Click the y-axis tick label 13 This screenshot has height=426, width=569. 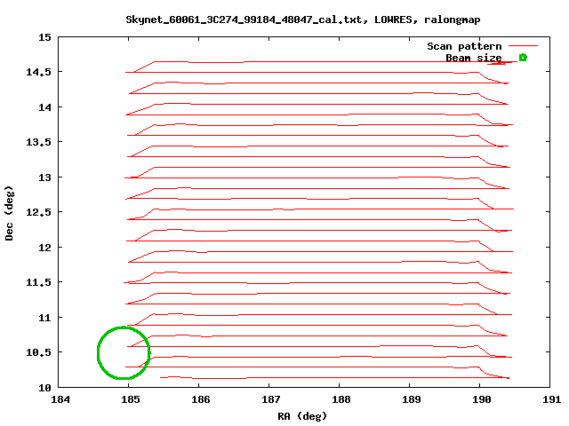45,177
